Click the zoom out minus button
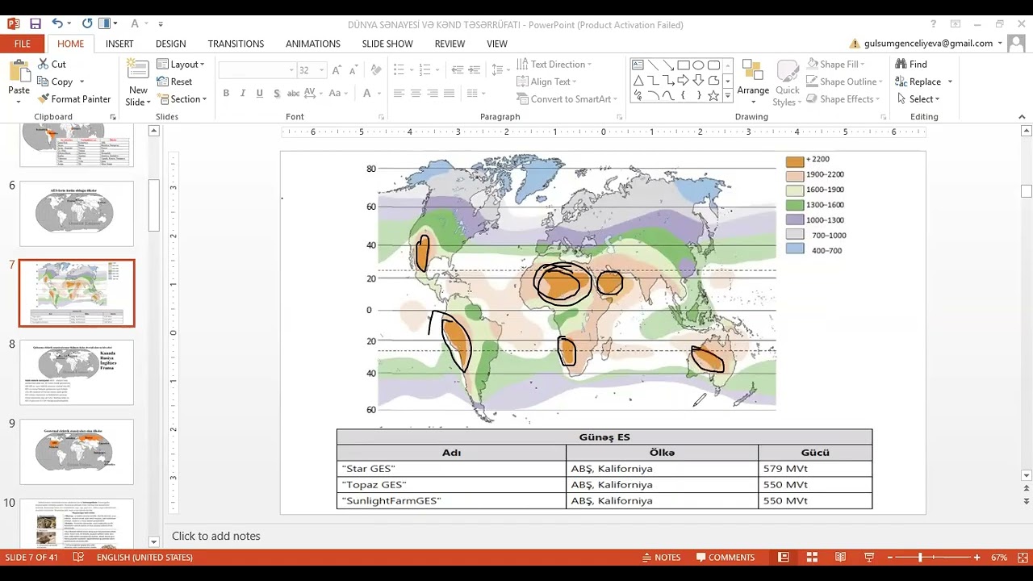 890,558
